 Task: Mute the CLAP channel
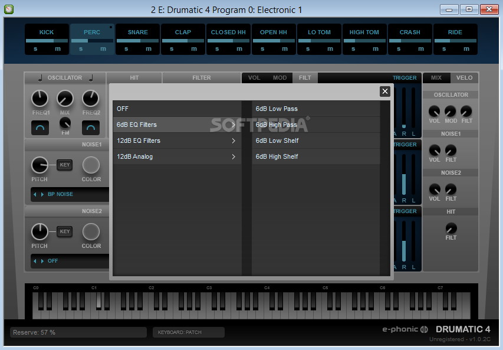click(x=194, y=49)
